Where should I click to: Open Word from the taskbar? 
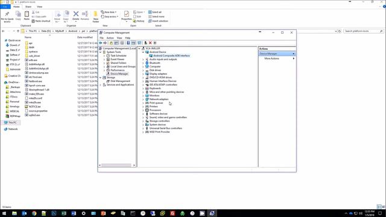tap(74, 213)
